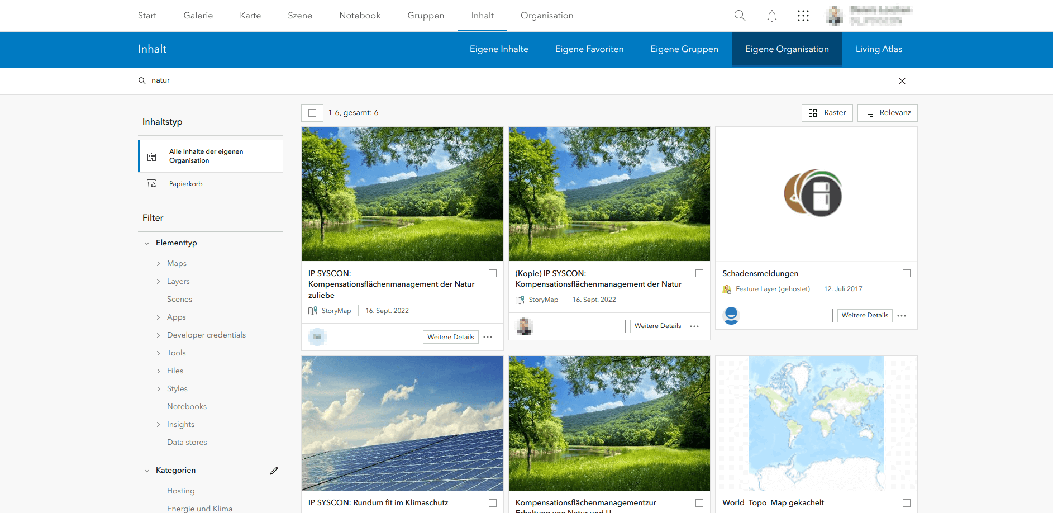Open the Relevanz sort dropdown
Image resolution: width=1053 pixels, height=513 pixels.
(x=888, y=113)
